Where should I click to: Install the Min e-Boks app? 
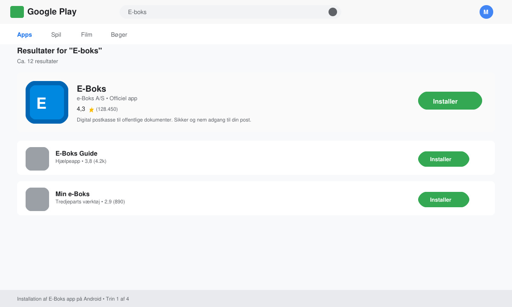444,200
